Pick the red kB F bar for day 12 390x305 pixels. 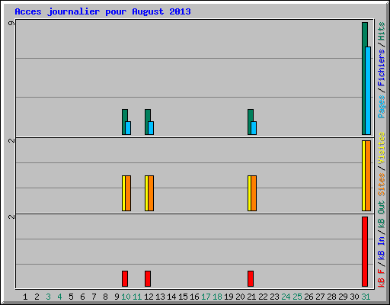pos(148,279)
